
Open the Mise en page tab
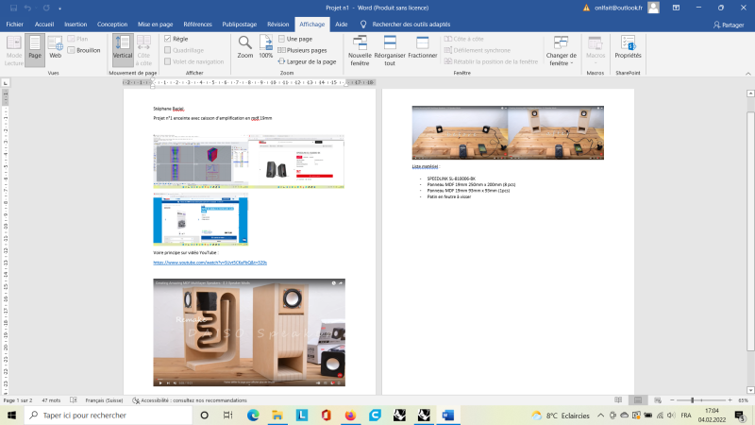(157, 23)
